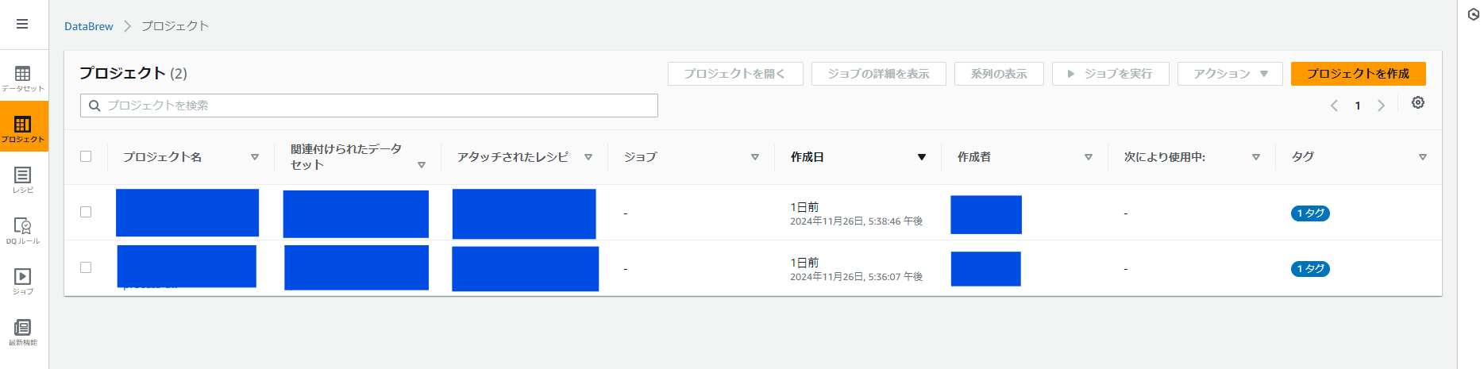Check the first project row checkbox
Screen dimensions: 1484x369
click(86, 212)
